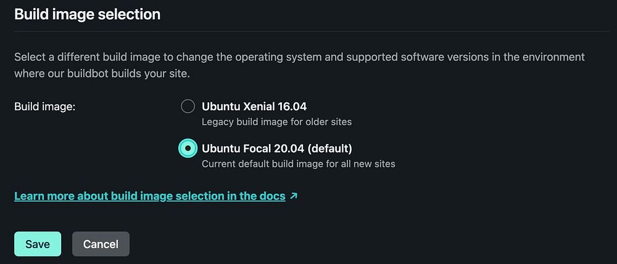Click "Legacy build image for older sites" text
The height and width of the screenshot is (264, 617).
click(276, 122)
